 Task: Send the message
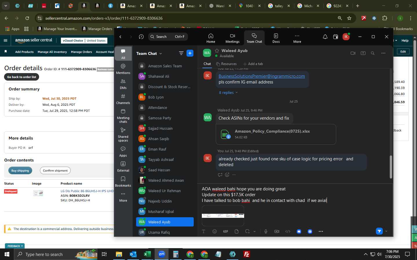(x=379, y=231)
